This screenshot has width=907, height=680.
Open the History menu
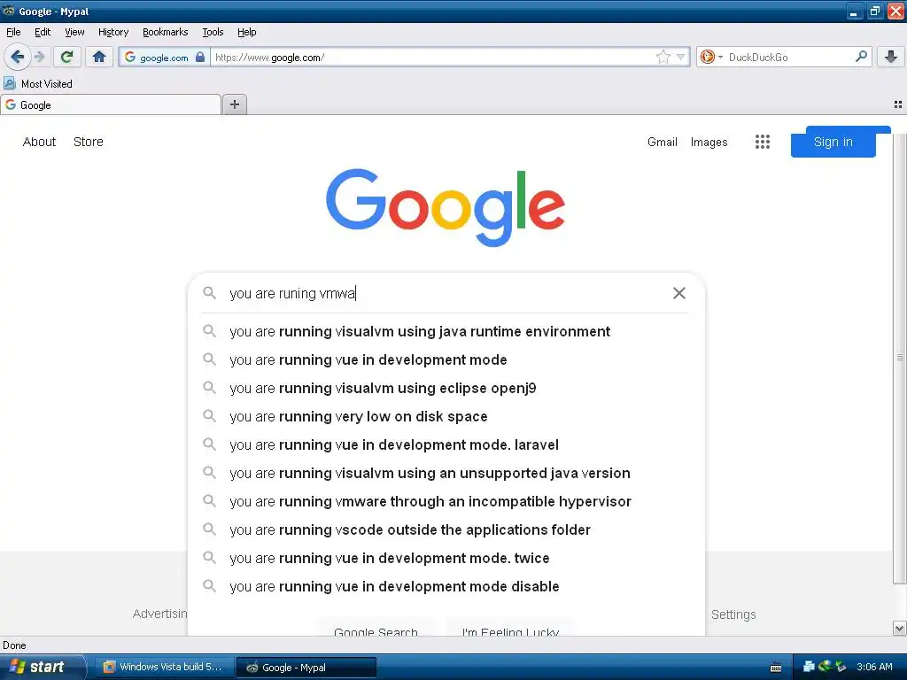(112, 32)
